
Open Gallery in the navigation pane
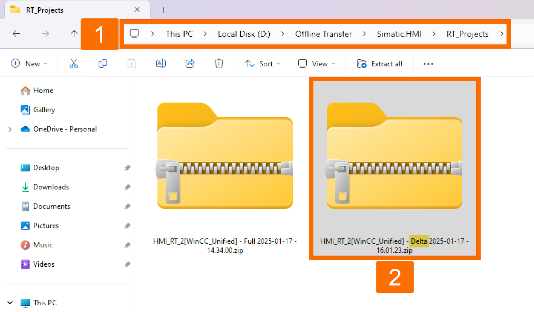(38, 110)
